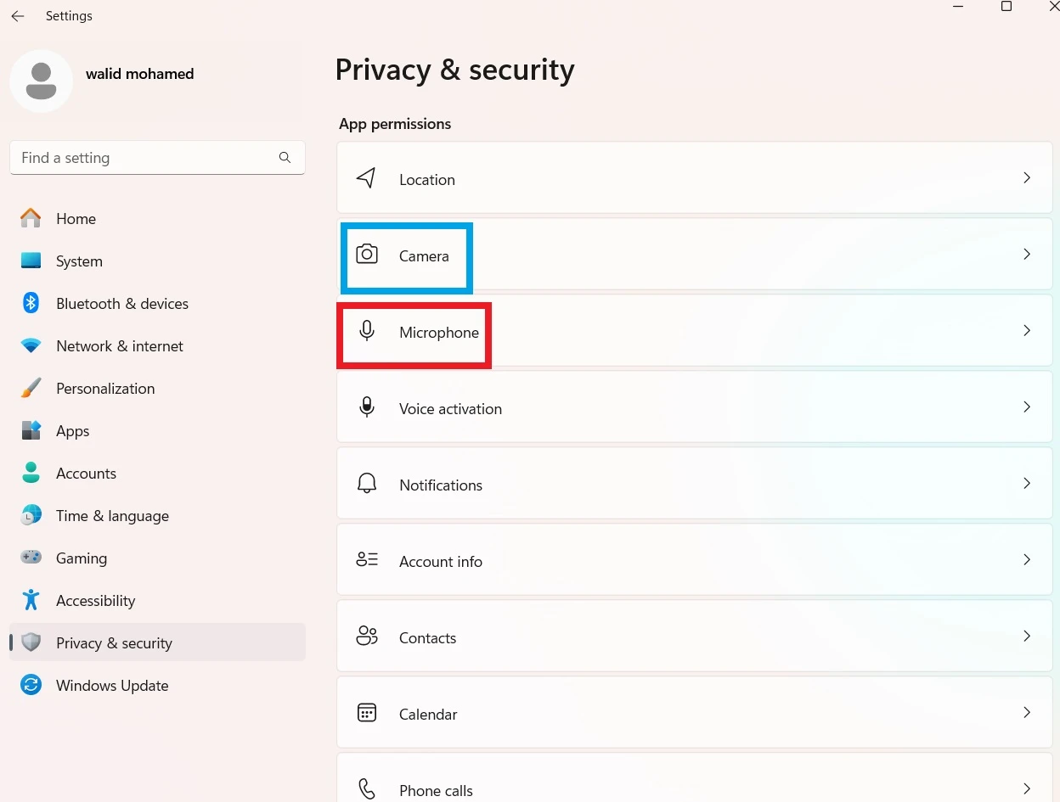Expand Location permission chevron
The image size is (1060, 802).
point(1026,178)
